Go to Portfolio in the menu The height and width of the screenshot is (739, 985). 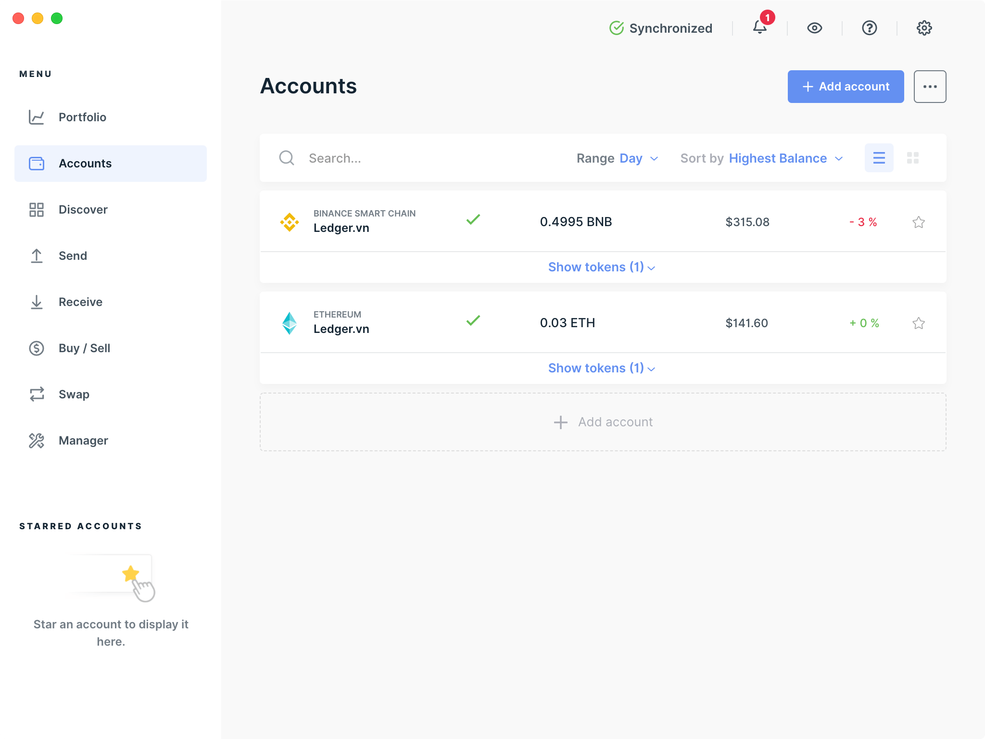[x=82, y=117]
